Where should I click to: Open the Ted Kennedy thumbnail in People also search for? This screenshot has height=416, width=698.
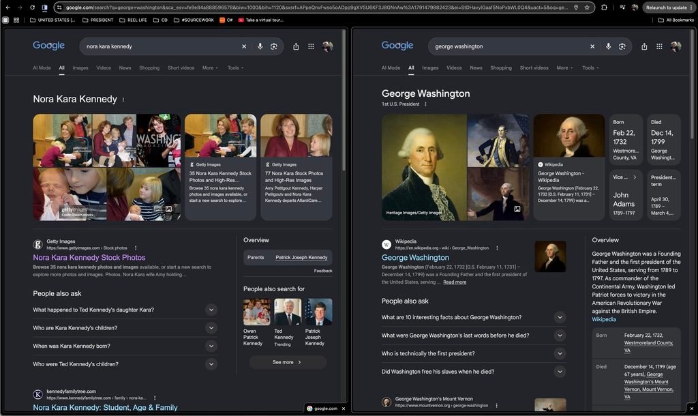click(288, 312)
